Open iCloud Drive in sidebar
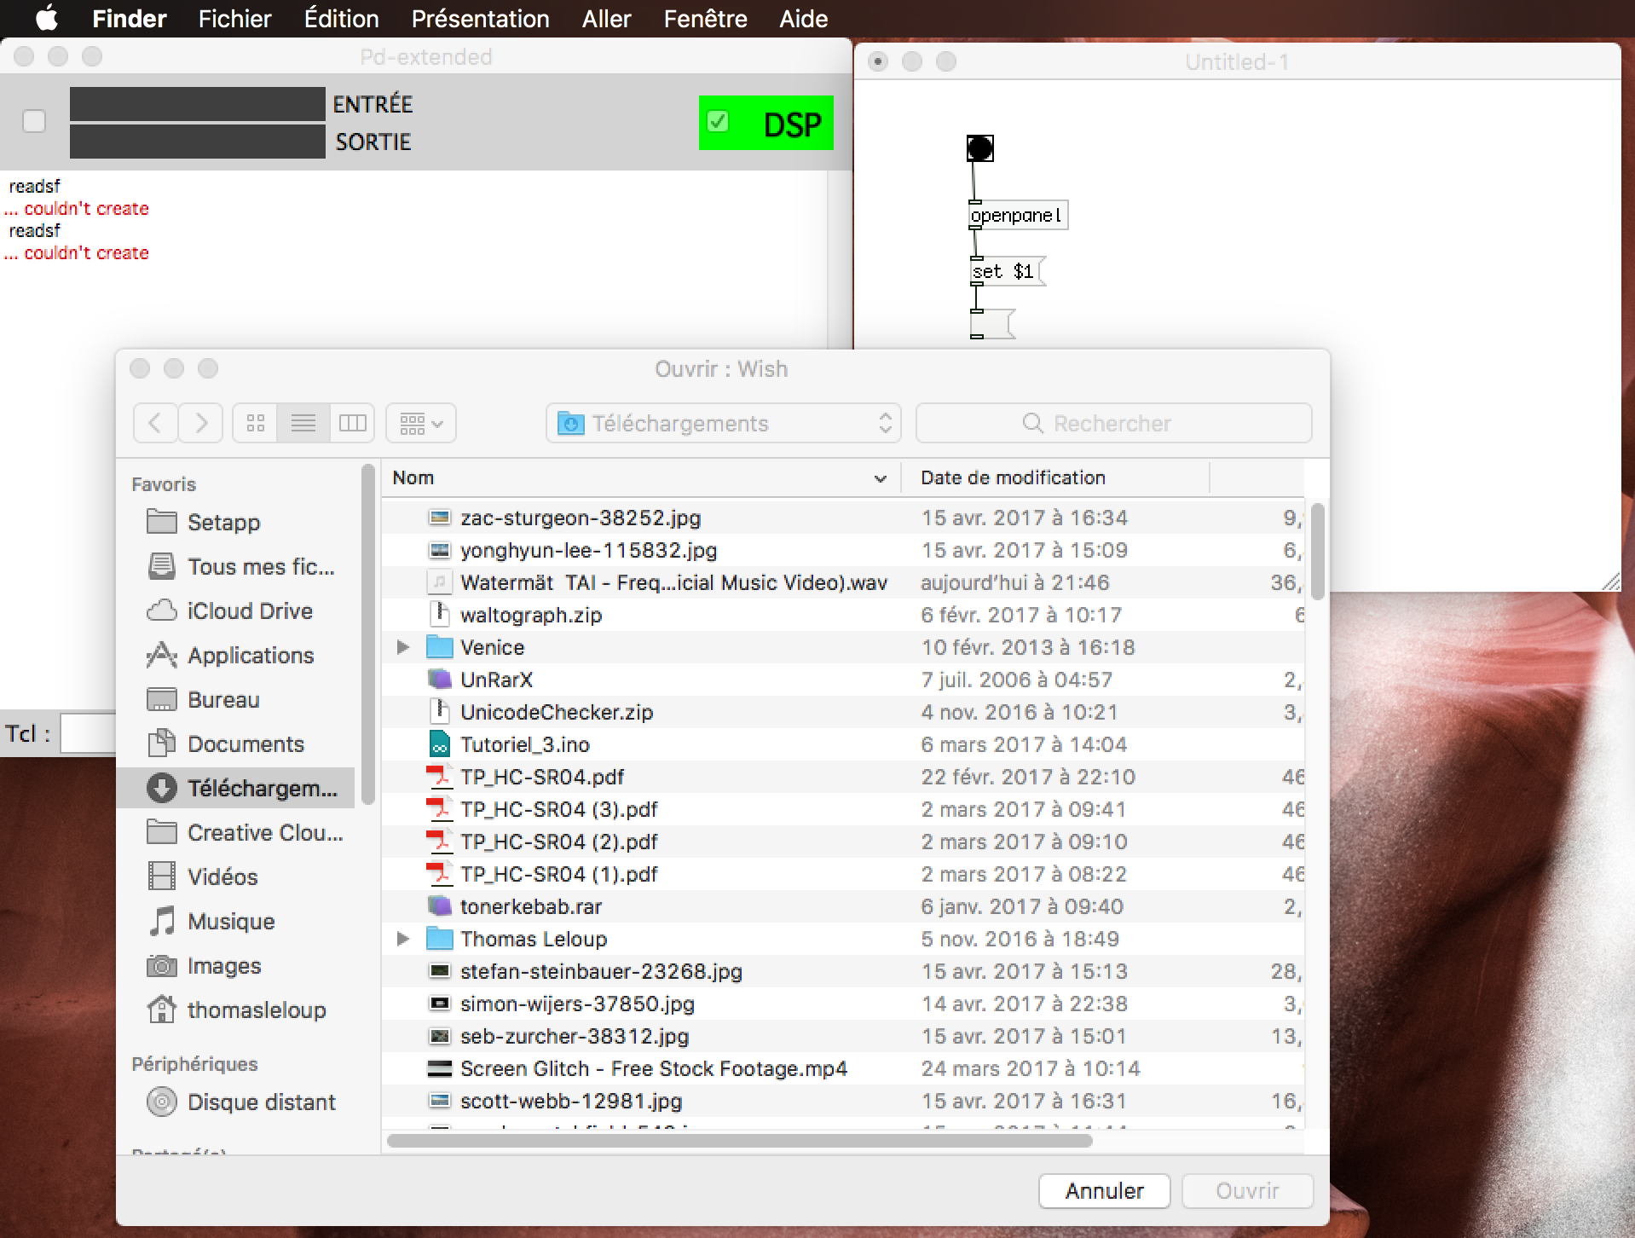The image size is (1635, 1238). pyautogui.click(x=249, y=611)
